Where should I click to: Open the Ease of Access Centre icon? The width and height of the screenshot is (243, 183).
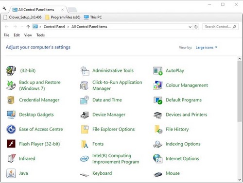pyautogui.click(x=11, y=129)
